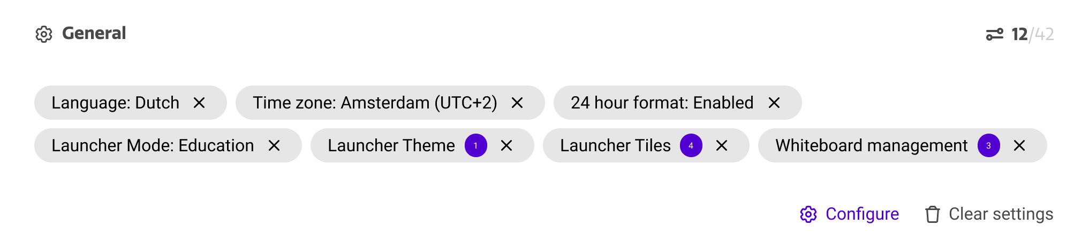This screenshot has height=248, width=1089.
Task: Click the General gear icon
Action: point(44,34)
